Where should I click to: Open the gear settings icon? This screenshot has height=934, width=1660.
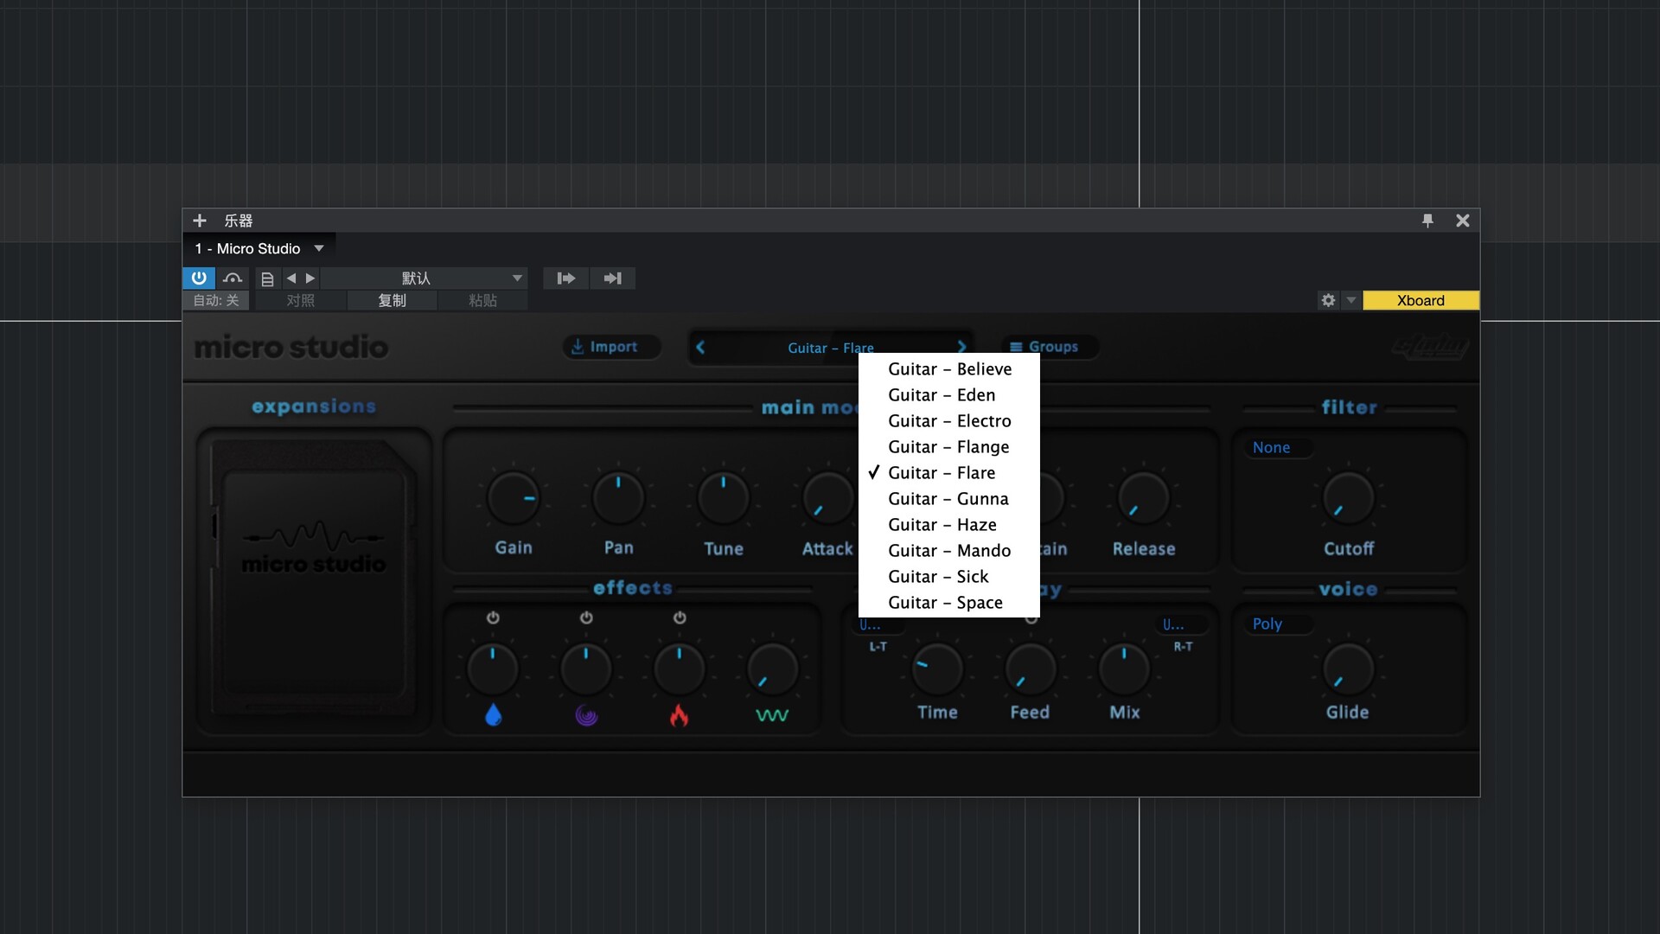1328,300
